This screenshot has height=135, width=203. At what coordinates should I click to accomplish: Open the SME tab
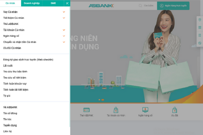53,3
